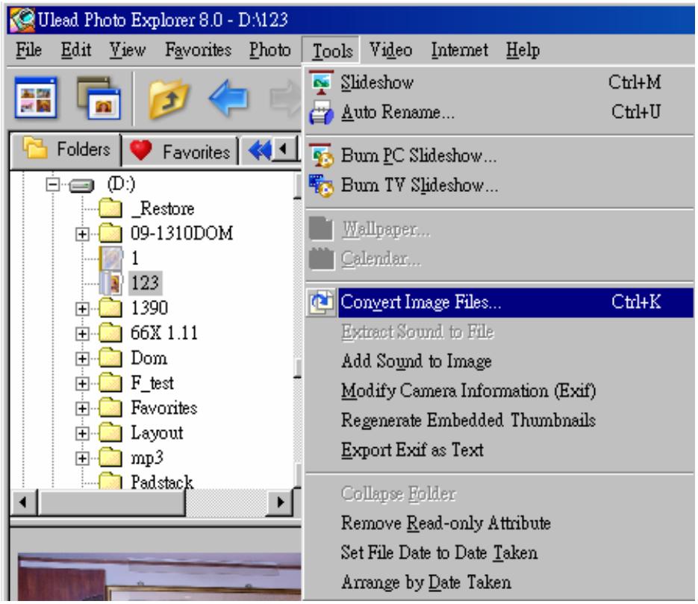Viewport: 698px width, 604px height.
Task: Click the preview photo thumbnail
Action: point(159,577)
